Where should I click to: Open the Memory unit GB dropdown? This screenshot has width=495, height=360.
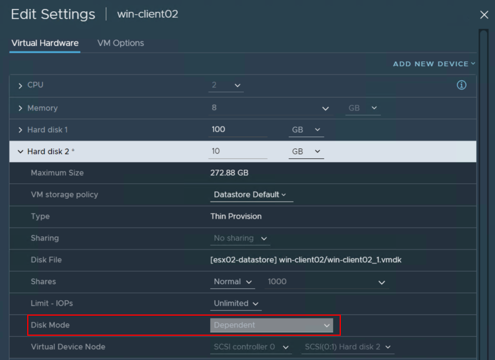363,108
